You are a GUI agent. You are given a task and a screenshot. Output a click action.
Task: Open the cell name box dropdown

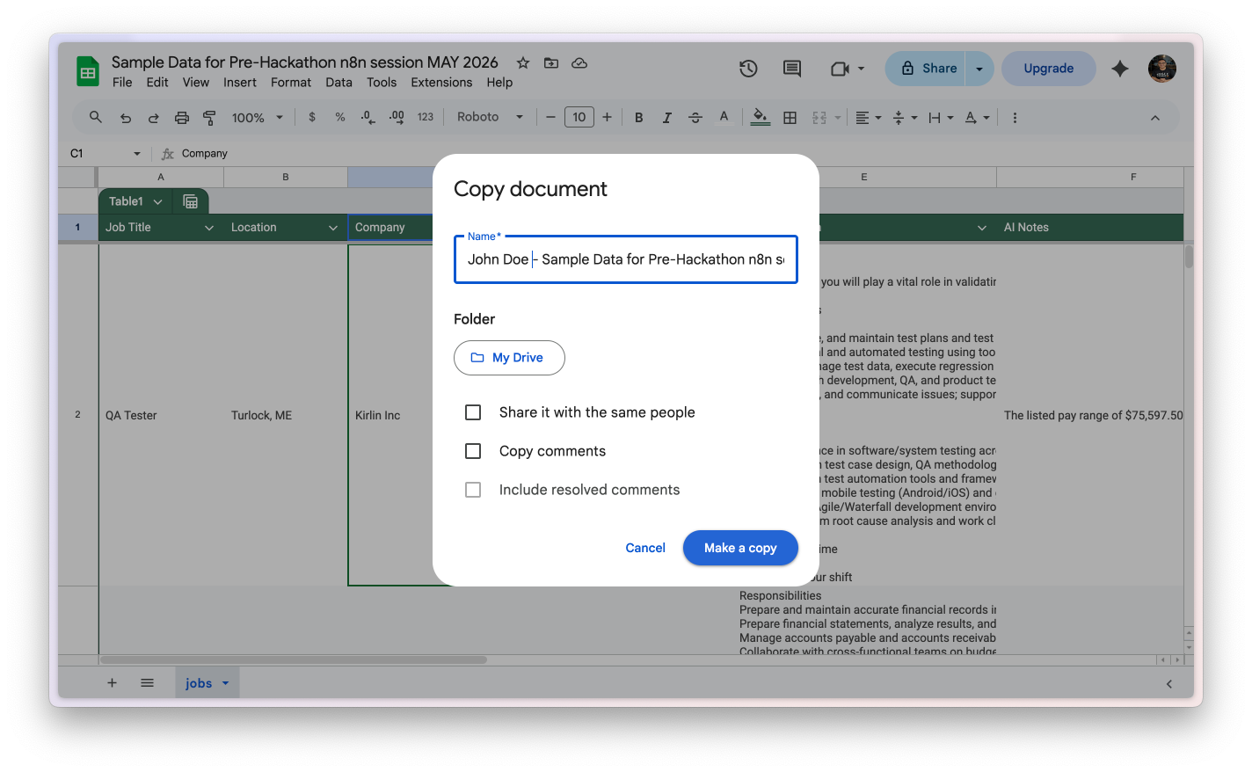(x=137, y=154)
